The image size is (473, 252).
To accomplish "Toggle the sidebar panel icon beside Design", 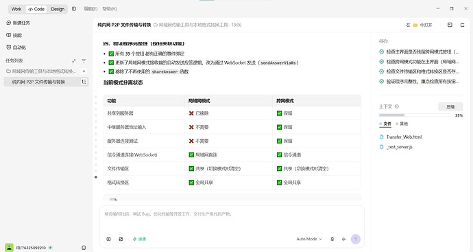I will pyautogui.click(x=74, y=9).
